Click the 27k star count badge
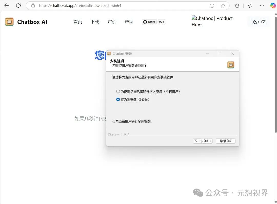Image resolution: width=277 pixels, height=204 pixels. 162,22
